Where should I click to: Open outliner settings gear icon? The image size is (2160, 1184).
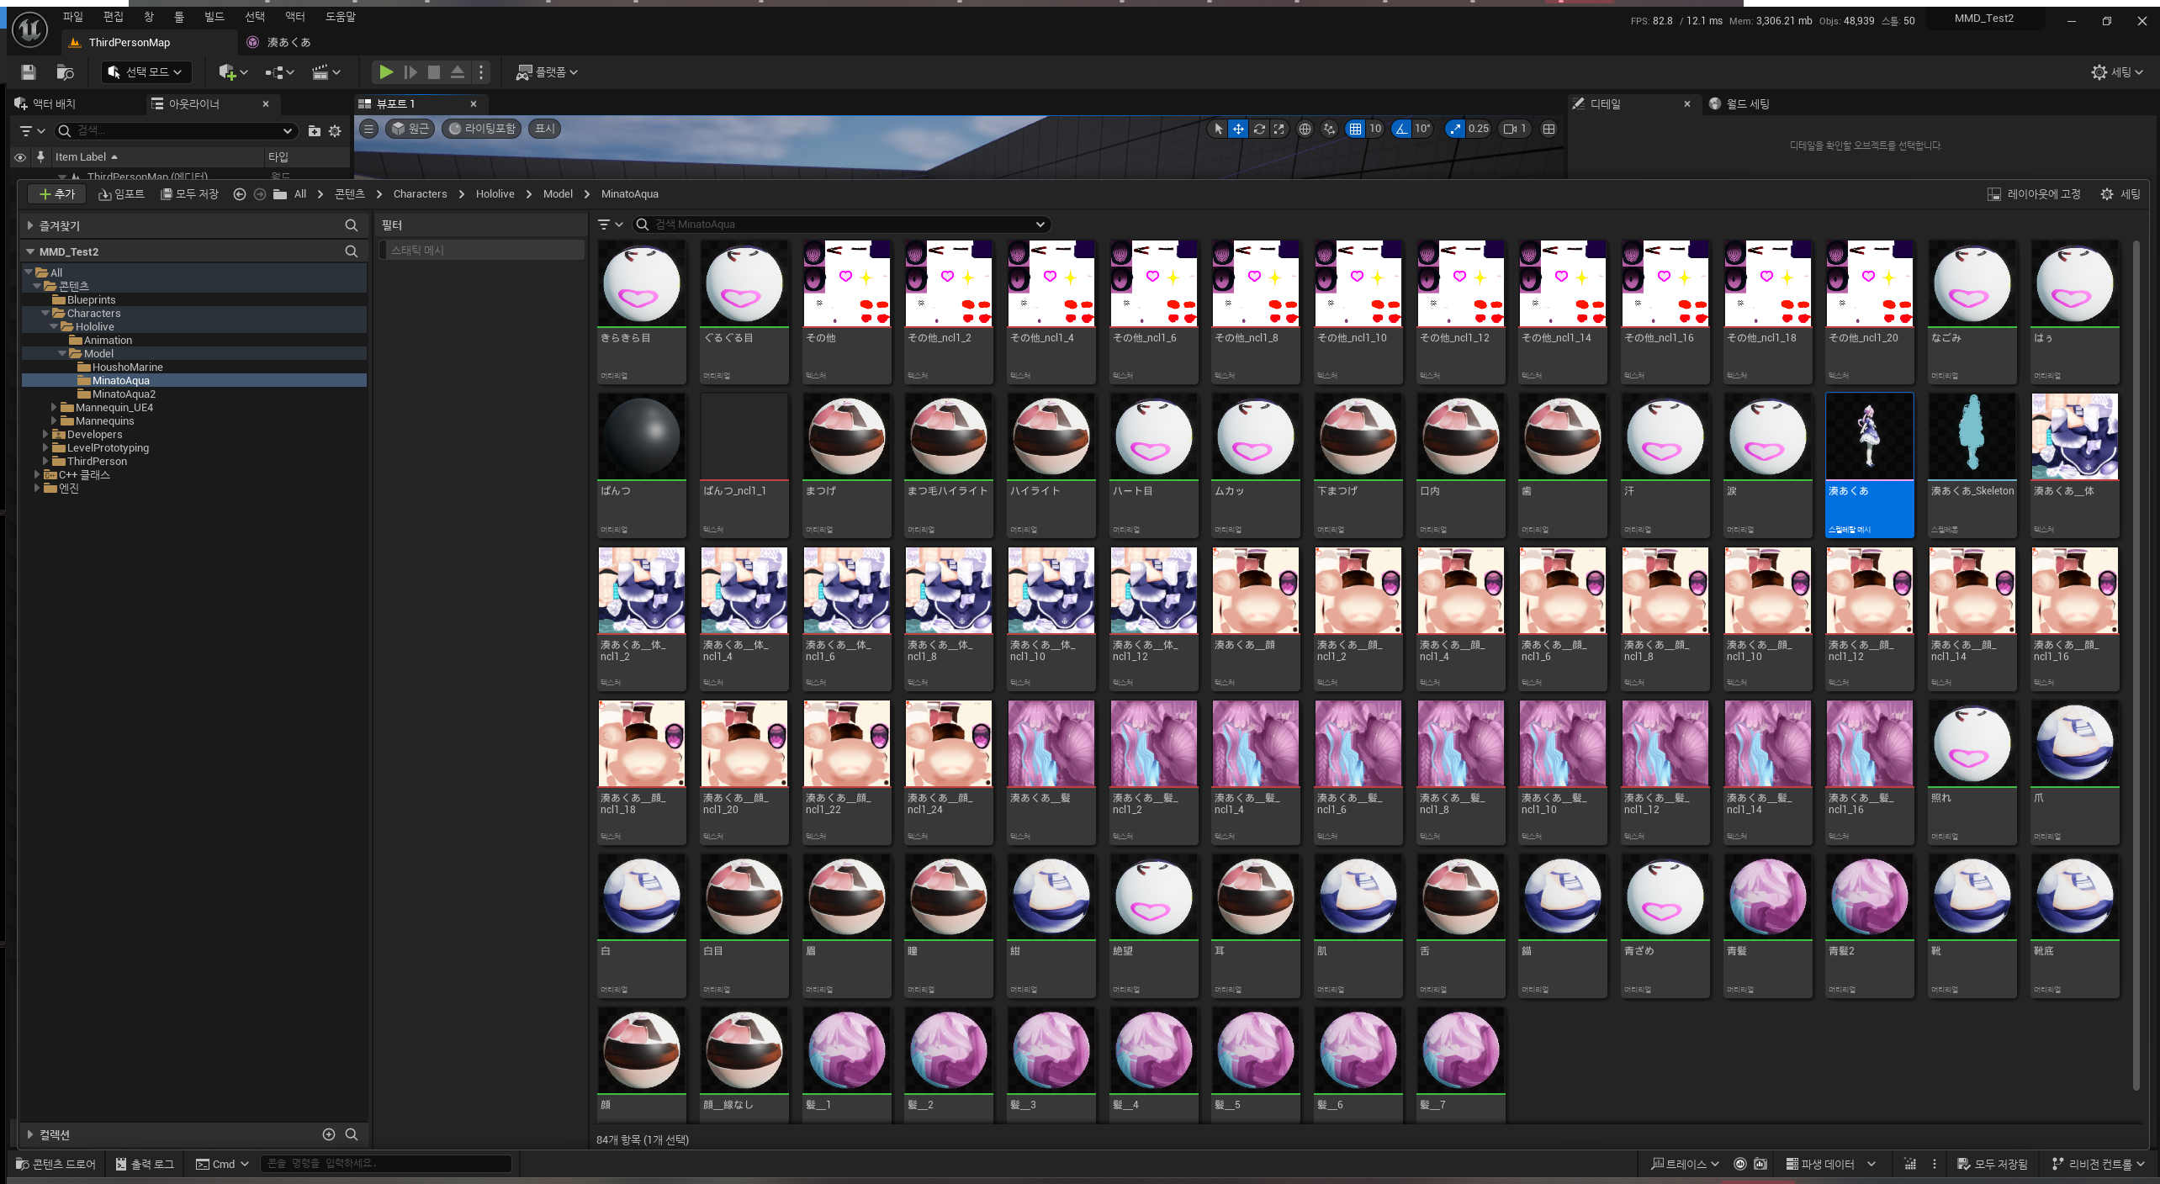[335, 131]
